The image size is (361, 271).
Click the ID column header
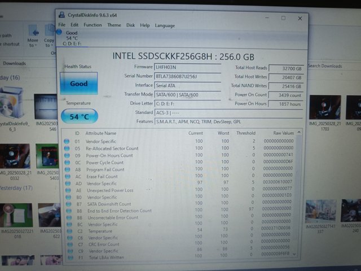point(77,133)
